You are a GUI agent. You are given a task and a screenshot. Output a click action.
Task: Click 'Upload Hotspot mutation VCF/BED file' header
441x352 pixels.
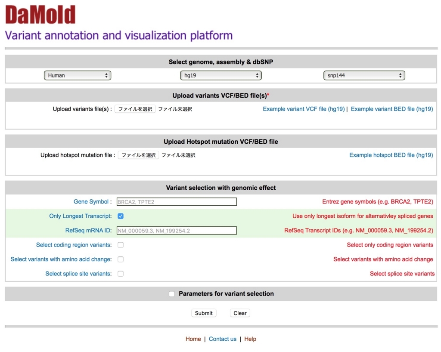coord(221,142)
